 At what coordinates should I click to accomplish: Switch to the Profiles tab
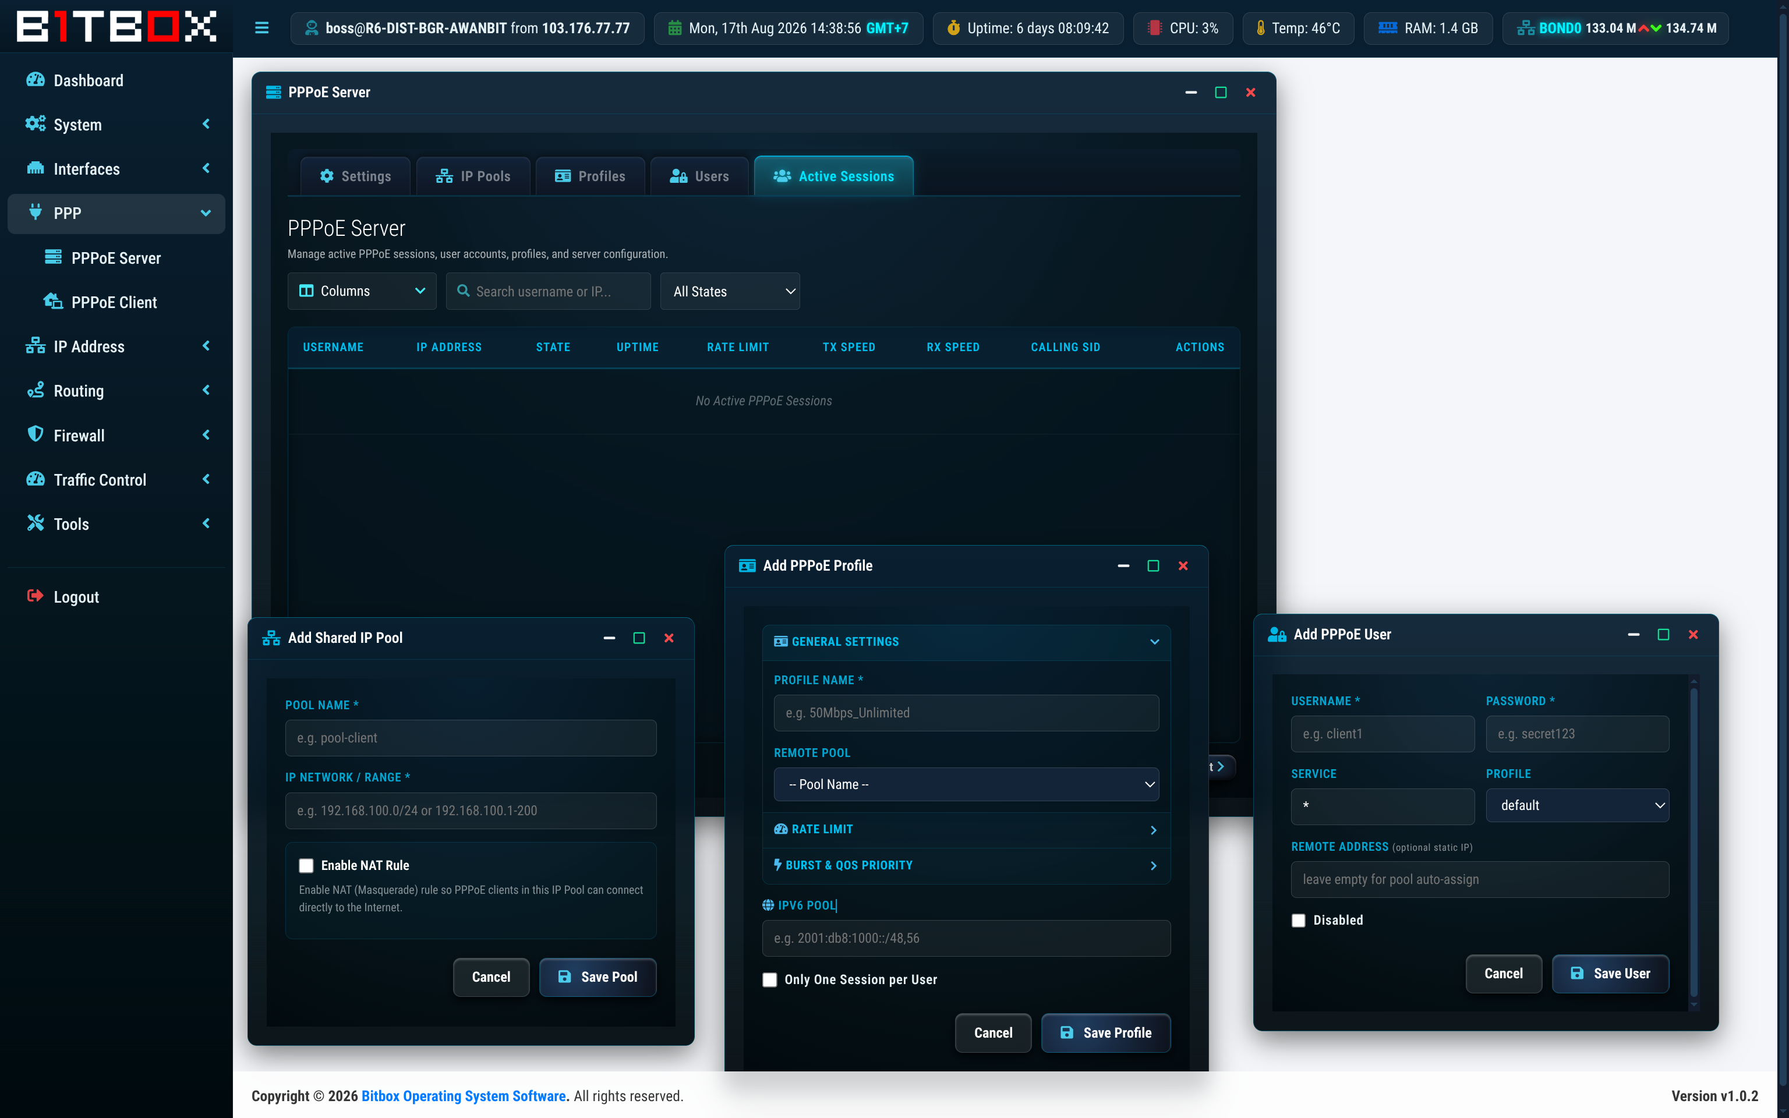click(x=590, y=176)
